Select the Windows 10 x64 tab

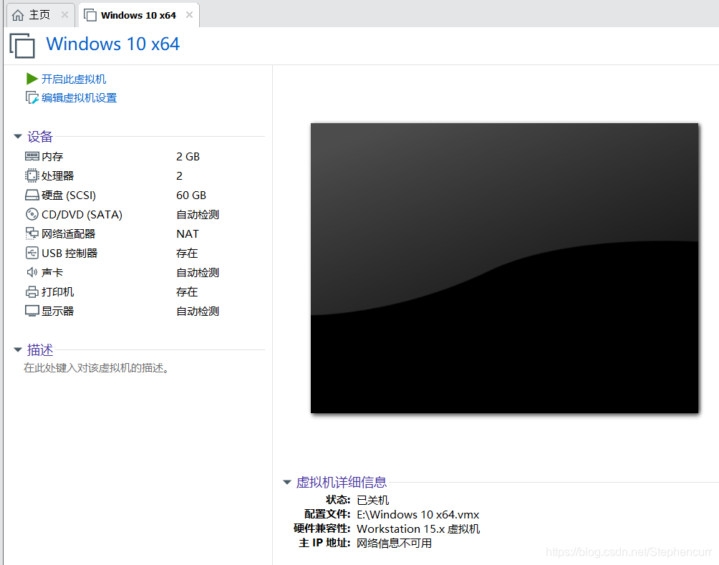pyautogui.click(x=138, y=15)
